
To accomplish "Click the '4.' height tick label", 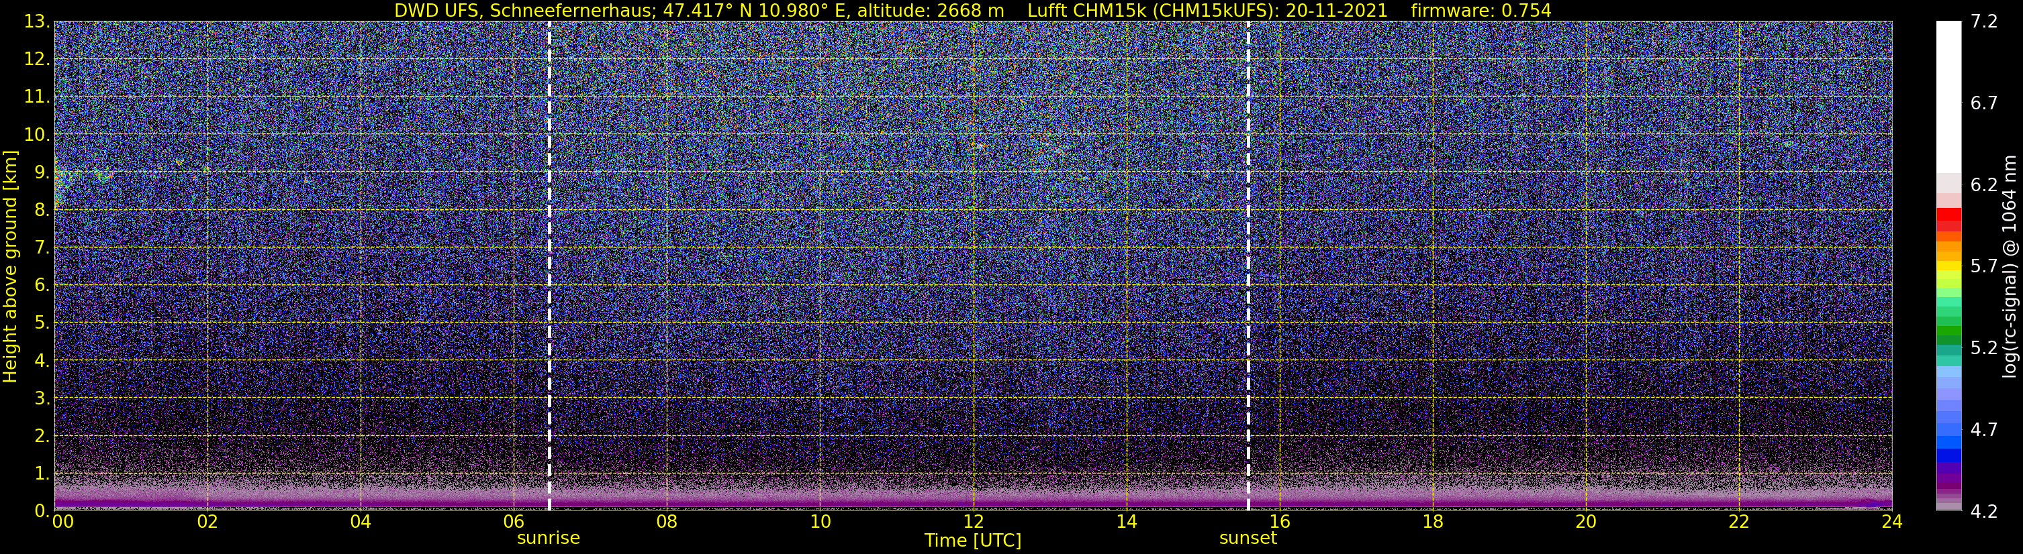I will click(42, 361).
